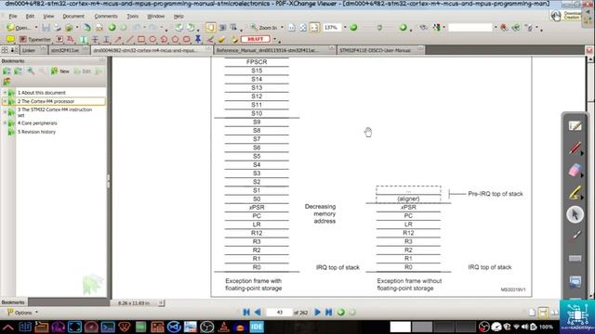
Task: Expand the 4 Core peripherals bookmark
Action: [5, 123]
